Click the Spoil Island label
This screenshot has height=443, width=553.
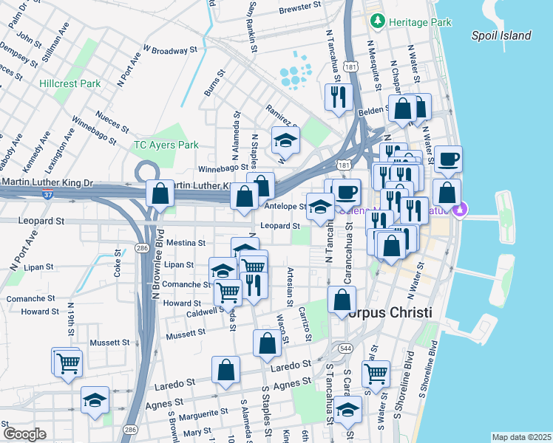coord(501,35)
